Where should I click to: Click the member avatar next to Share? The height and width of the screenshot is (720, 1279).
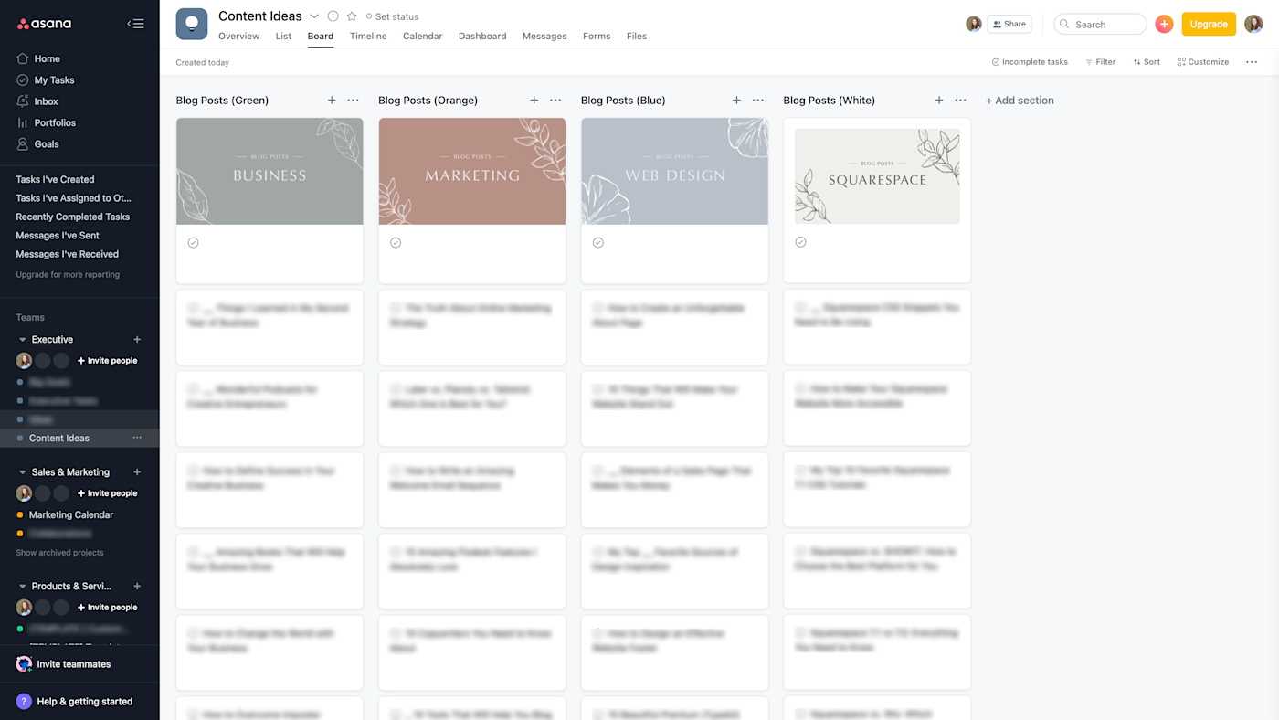[x=974, y=24]
